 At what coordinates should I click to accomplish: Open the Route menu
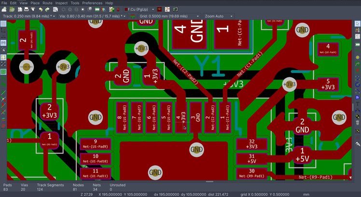click(x=47, y=3)
